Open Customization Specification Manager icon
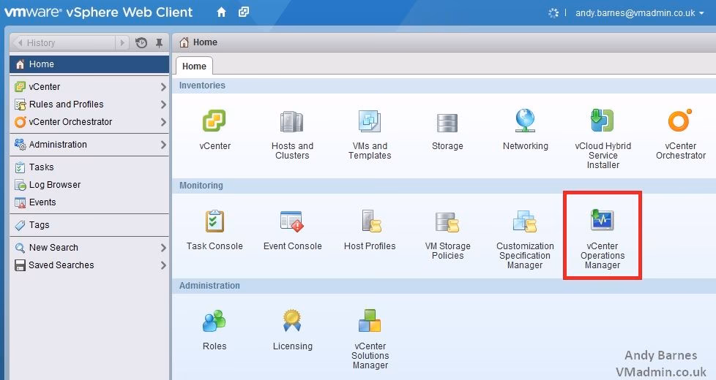The width and height of the screenshot is (716, 380). coord(525,221)
